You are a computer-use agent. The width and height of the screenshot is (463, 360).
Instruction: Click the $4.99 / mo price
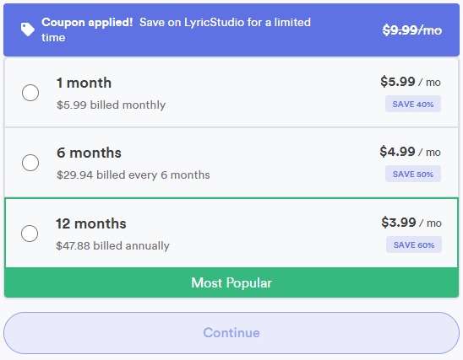(410, 152)
